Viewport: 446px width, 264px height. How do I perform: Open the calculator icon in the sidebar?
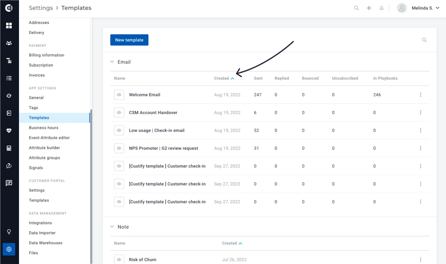coord(9,148)
